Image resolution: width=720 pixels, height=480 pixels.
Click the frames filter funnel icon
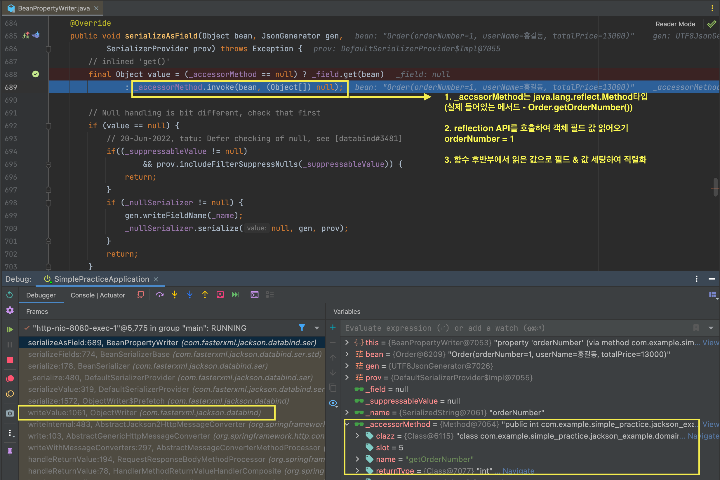(302, 328)
